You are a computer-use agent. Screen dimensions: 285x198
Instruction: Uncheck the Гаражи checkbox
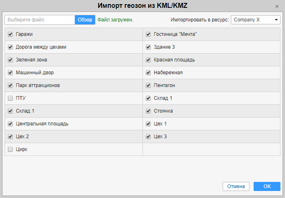coord(11,34)
